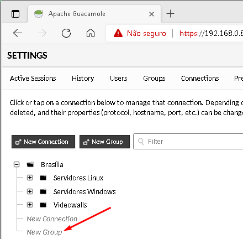The height and width of the screenshot is (239, 243).
Task: Switch to Active Sessions tab
Action: (33, 79)
